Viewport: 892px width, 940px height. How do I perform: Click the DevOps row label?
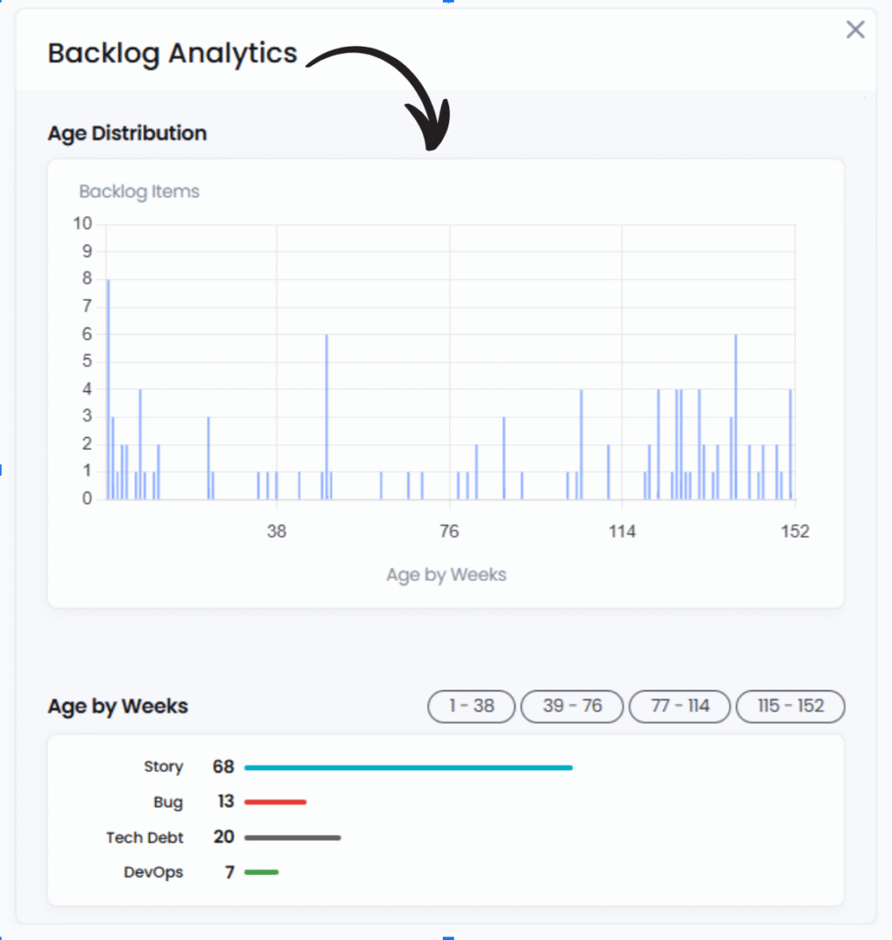(x=153, y=872)
